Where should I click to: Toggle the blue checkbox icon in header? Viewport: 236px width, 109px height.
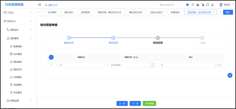[x=188, y=5]
